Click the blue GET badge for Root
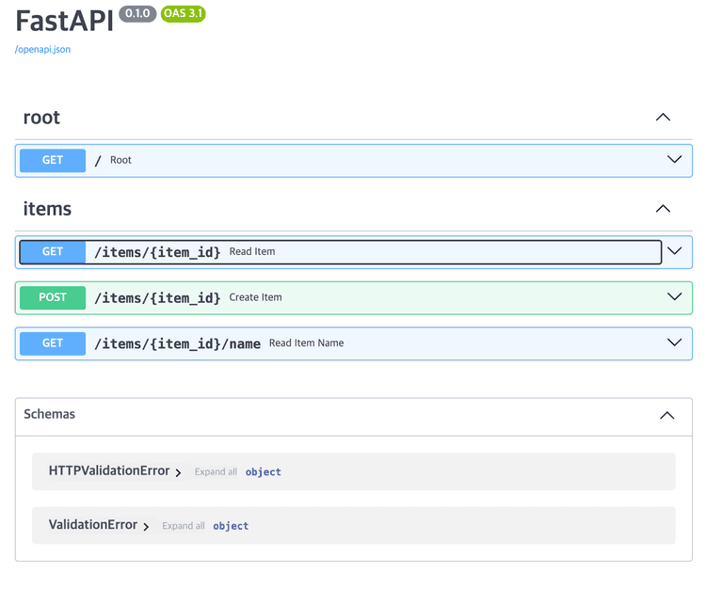The height and width of the screenshot is (589, 706). [53, 160]
